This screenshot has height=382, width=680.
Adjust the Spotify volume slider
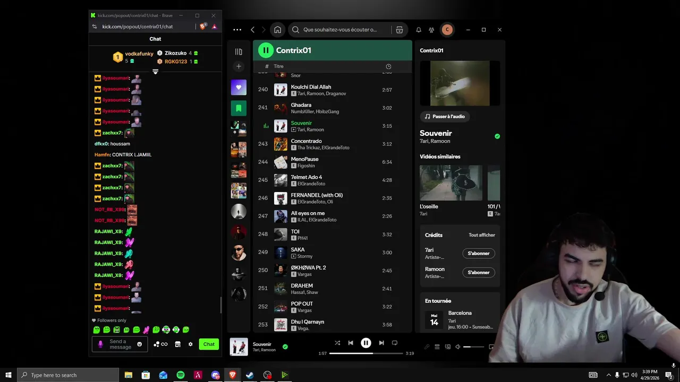pyautogui.click(x=473, y=347)
